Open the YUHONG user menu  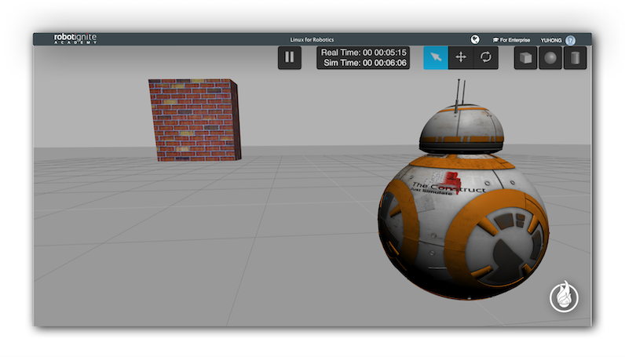(x=551, y=40)
